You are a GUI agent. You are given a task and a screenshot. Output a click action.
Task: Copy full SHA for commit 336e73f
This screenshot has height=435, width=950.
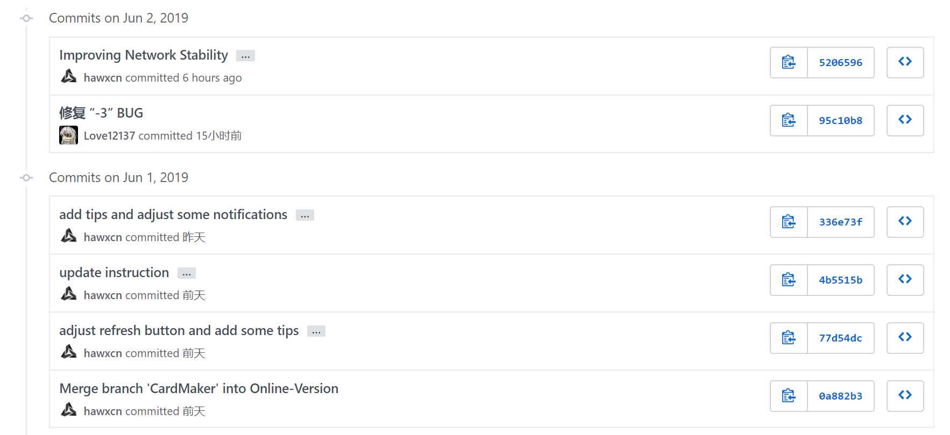point(789,222)
